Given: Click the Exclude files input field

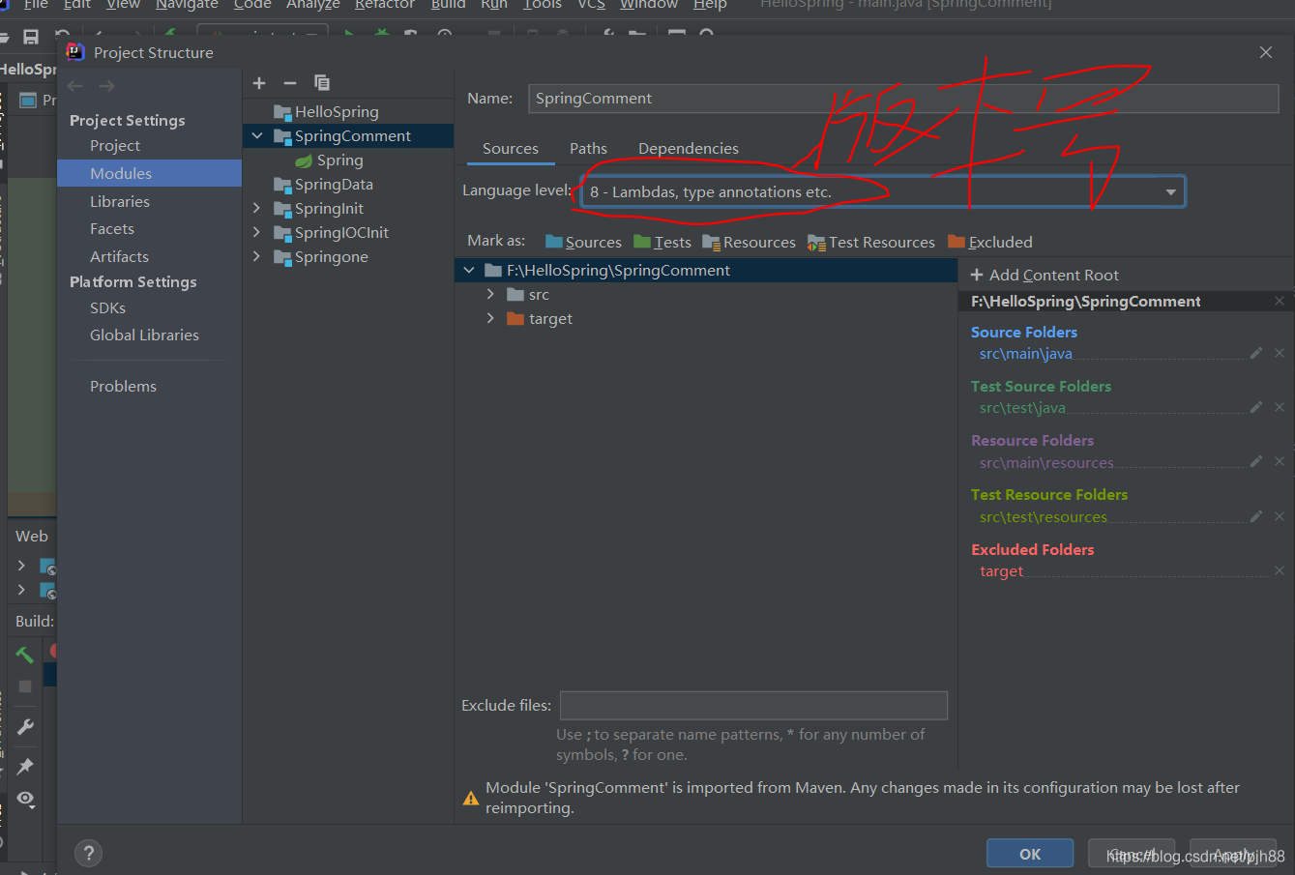Looking at the screenshot, I should (753, 706).
